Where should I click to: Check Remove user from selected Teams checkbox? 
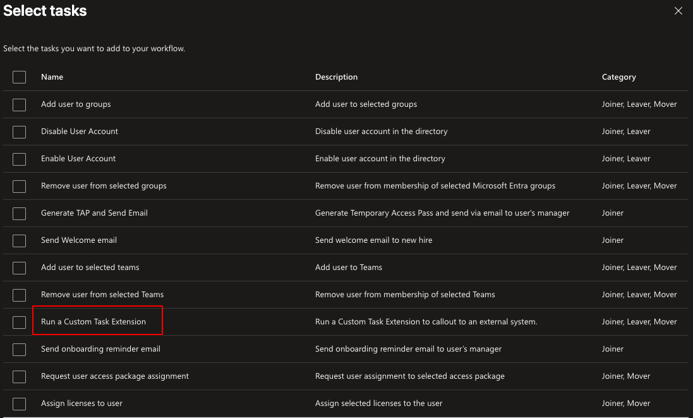pos(19,295)
